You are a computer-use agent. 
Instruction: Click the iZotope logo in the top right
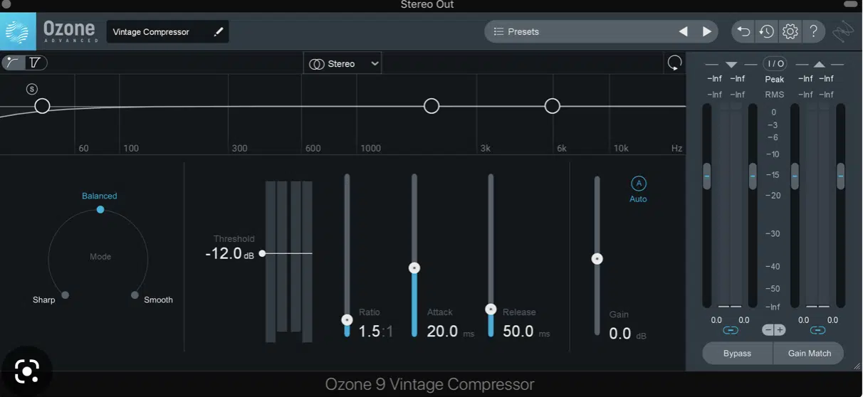click(x=844, y=32)
